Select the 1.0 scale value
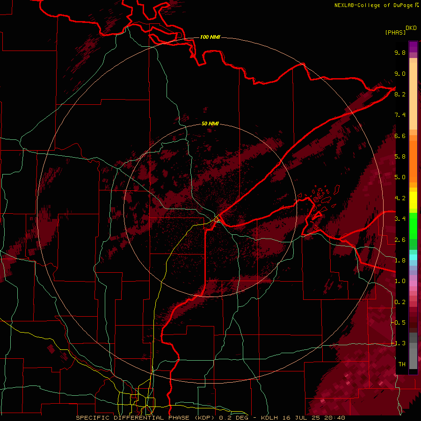Image resolution: width=421 pixels, height=421 pixels. (x=400, y=281)
